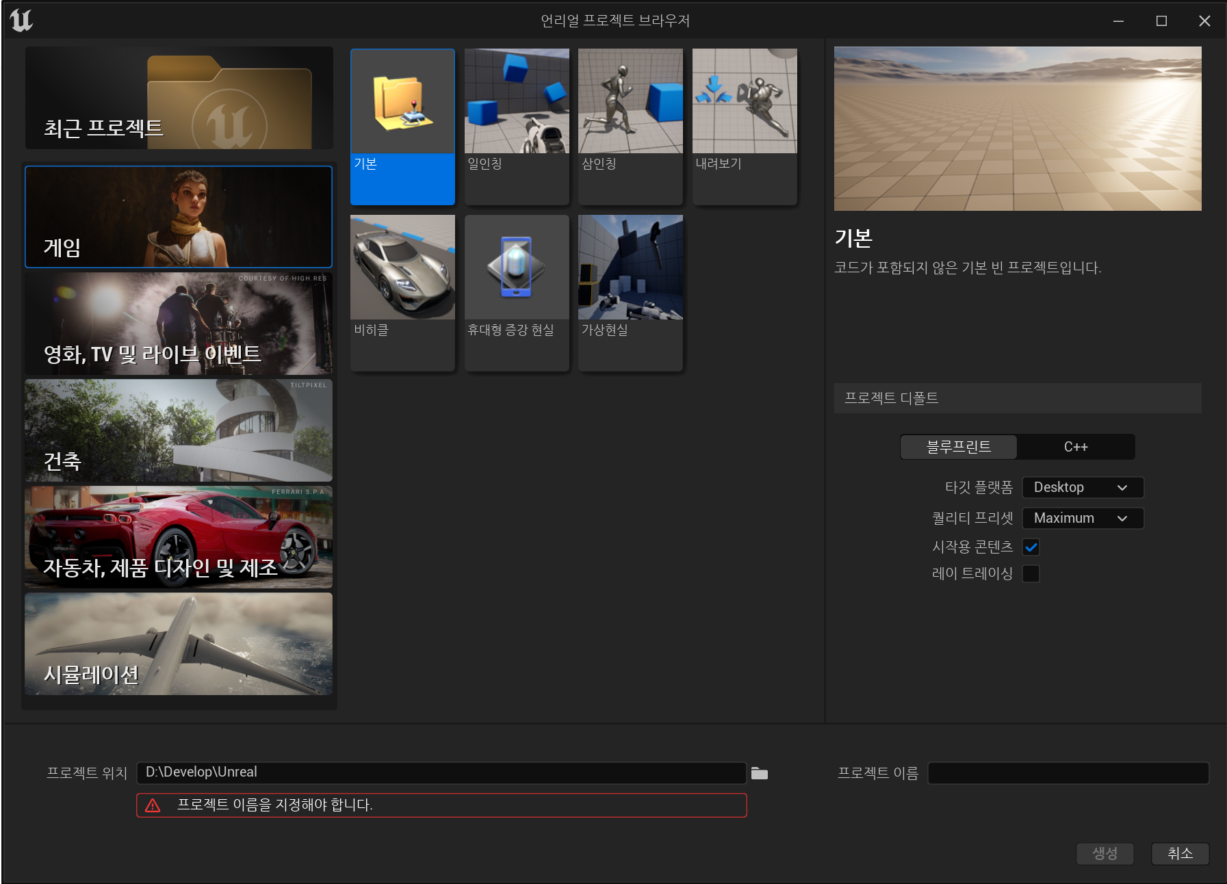Open the 시뮬레이션 category
This screenshot has width=1227, height=884.
(x=179, y=644)
